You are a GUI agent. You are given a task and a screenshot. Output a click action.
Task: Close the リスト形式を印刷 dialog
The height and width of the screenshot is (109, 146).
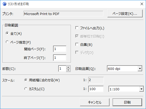tap(142, 4)
